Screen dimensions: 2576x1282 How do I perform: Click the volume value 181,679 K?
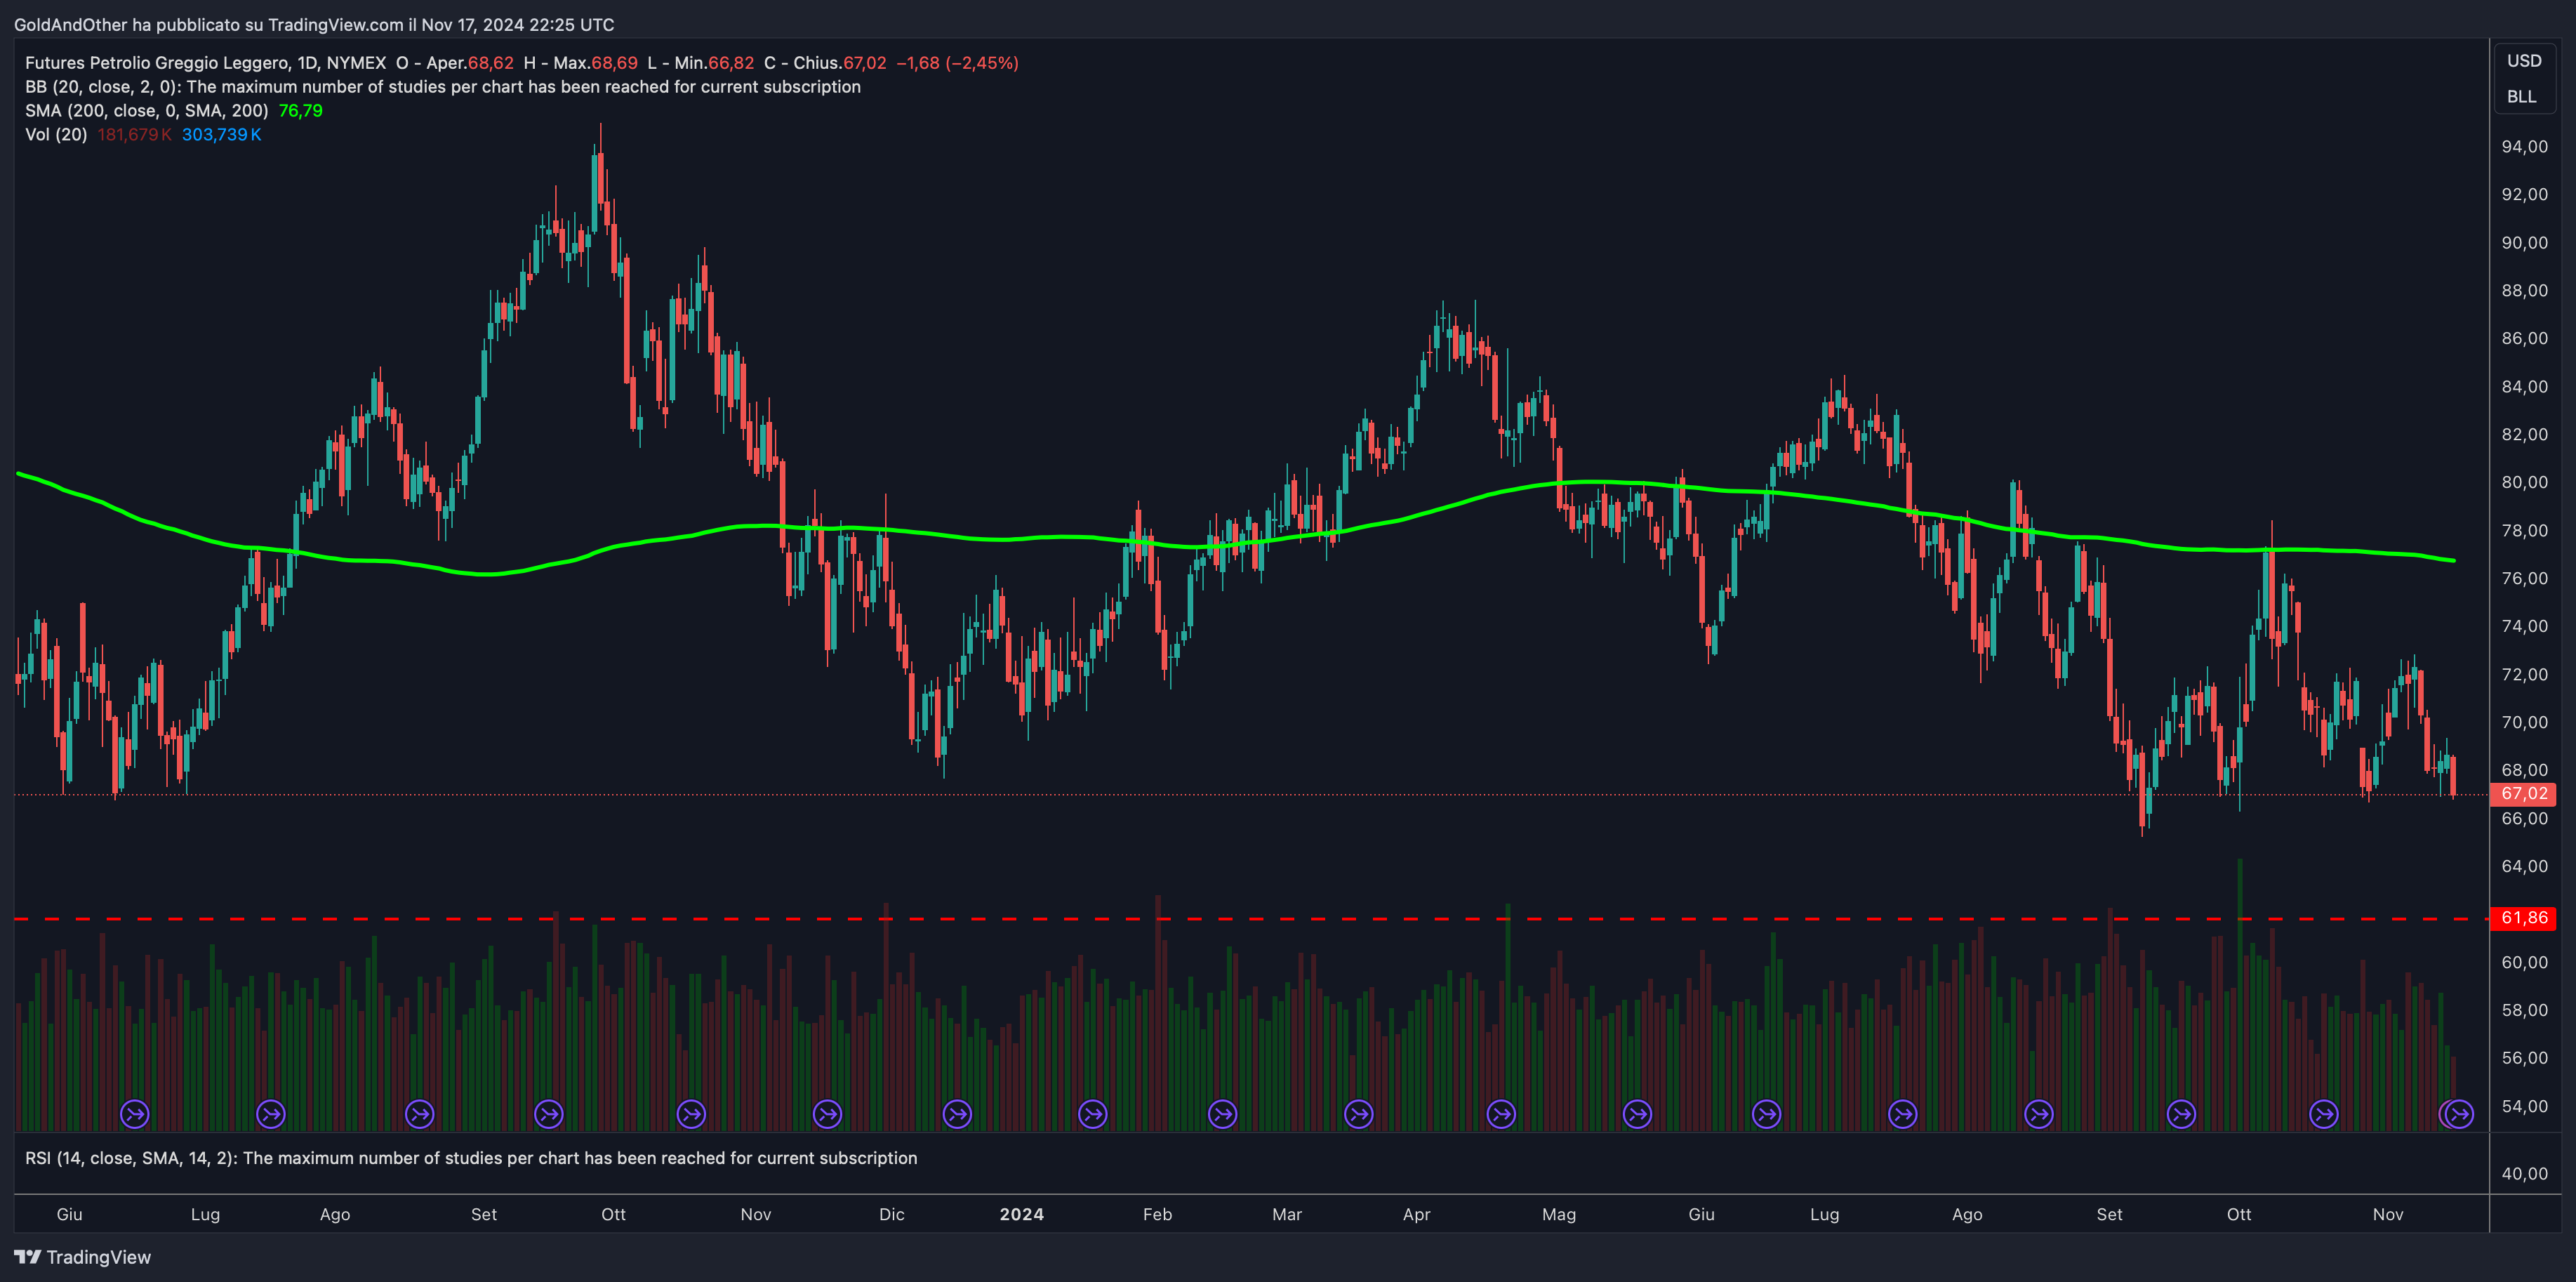click(135, 135)
